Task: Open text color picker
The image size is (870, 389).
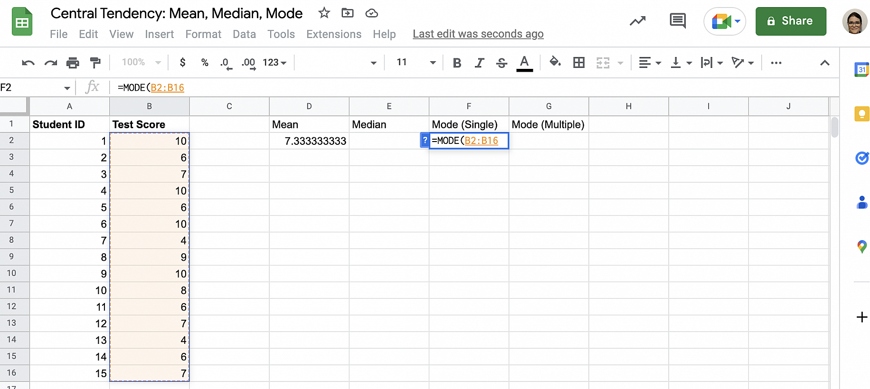Action: (x=524, y=63)
